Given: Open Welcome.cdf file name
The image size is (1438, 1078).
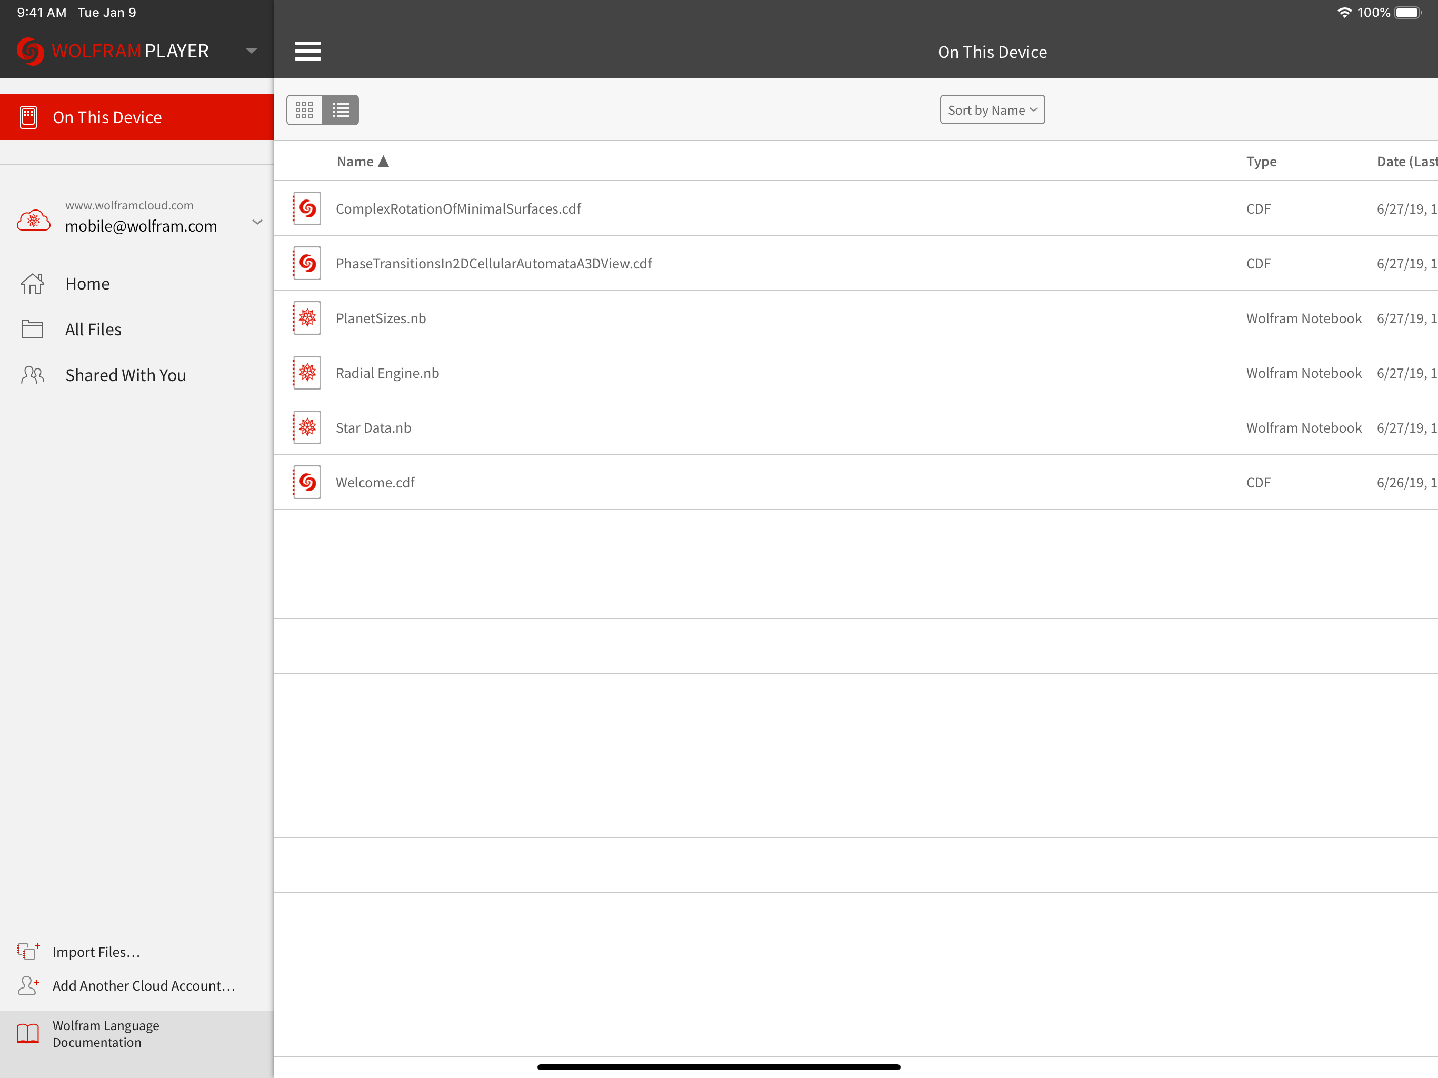Looking at the screenshot, I should [x=375, y=483].
